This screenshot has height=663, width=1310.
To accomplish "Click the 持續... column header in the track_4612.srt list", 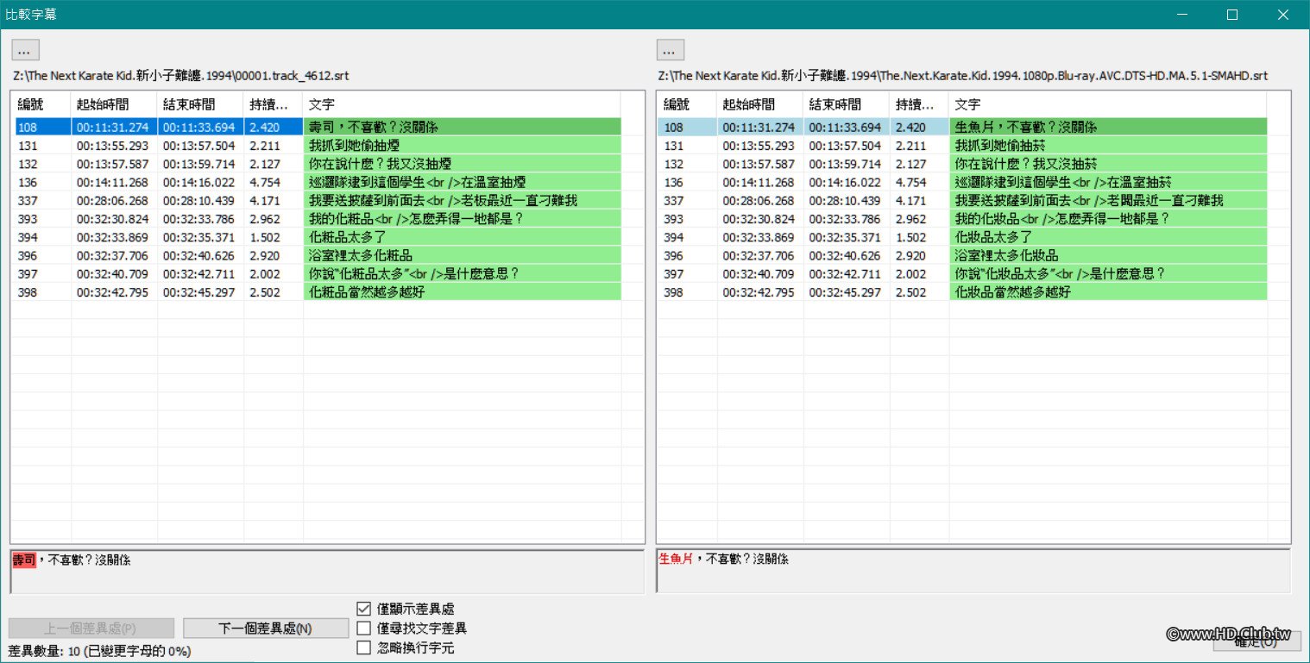I will (273, 104).
